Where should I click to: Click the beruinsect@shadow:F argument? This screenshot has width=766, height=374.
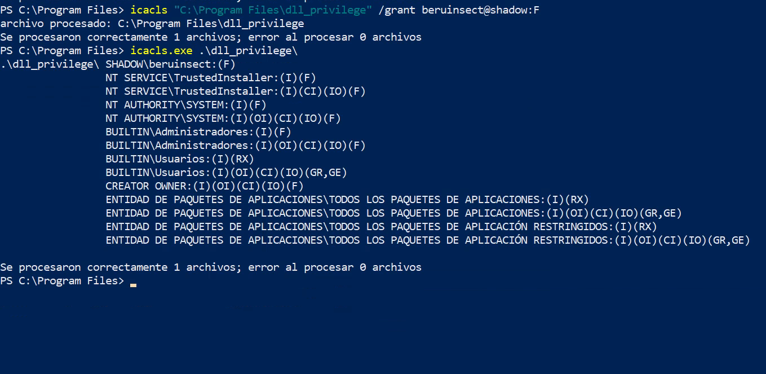(x=480, y=10)
